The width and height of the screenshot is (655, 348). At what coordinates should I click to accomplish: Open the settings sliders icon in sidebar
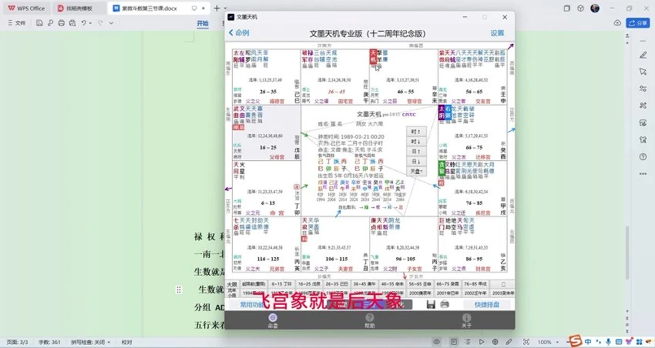coord(643,89)
